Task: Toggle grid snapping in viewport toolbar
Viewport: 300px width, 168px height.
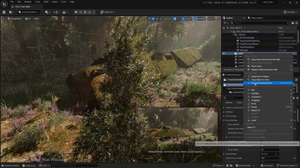Action: point(175,19)
